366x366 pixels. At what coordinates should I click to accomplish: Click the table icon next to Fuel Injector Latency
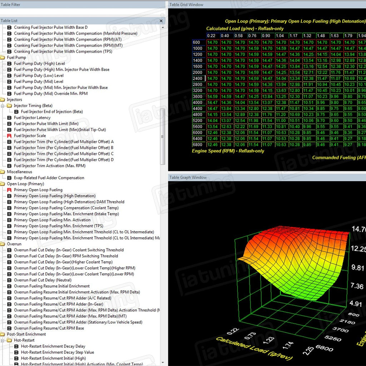point(10,118)
